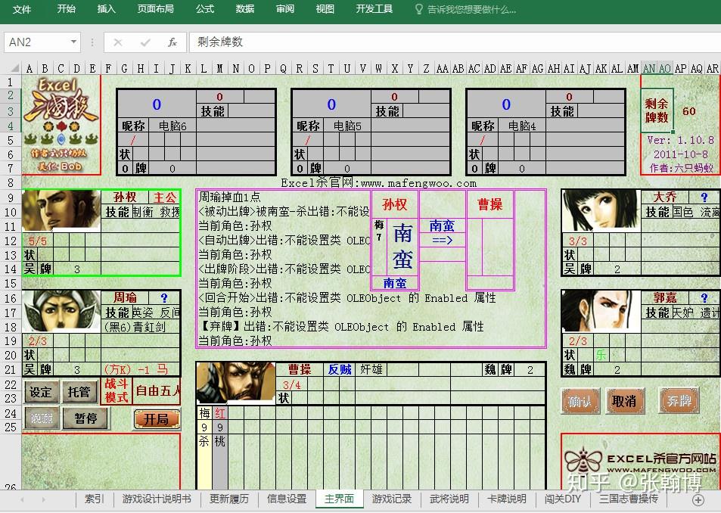
Task: Switch to the 游戏记录 sheet tab
Action: pos(391,499)
